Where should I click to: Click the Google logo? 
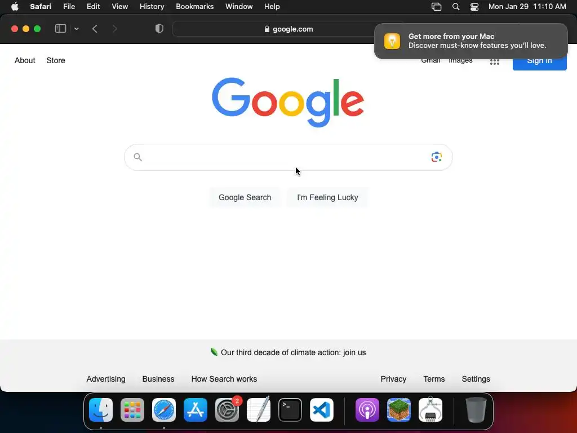(288, 102)
